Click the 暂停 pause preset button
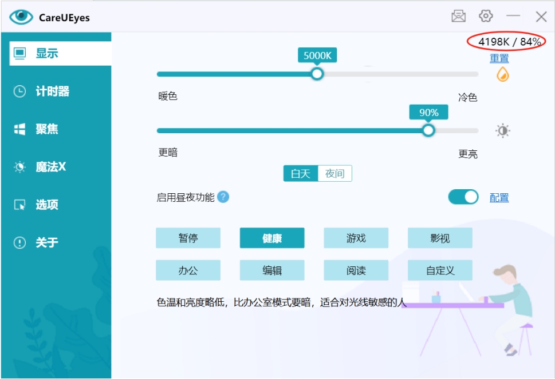 188,238
